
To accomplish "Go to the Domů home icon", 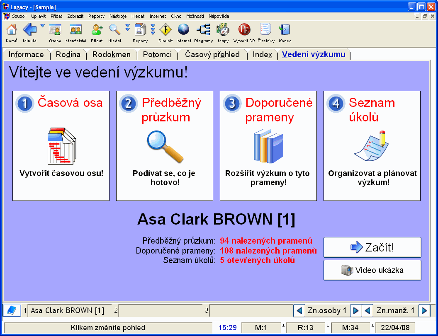I will tap(12, 30).
